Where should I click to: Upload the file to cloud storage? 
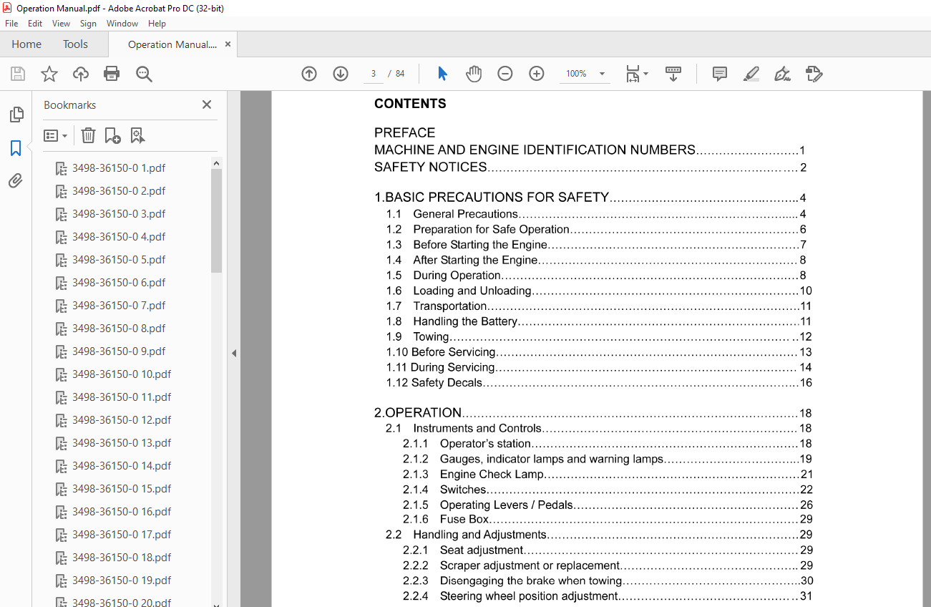(x=81, y=74)
